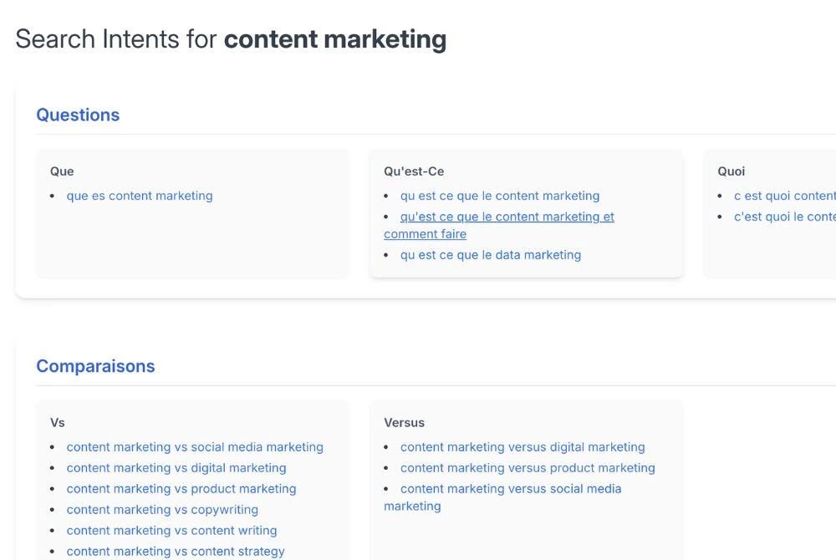The image size is (836, 560).
Task: Click 'content marketing versus digital marketing'
Action: [x=522, y=447]
